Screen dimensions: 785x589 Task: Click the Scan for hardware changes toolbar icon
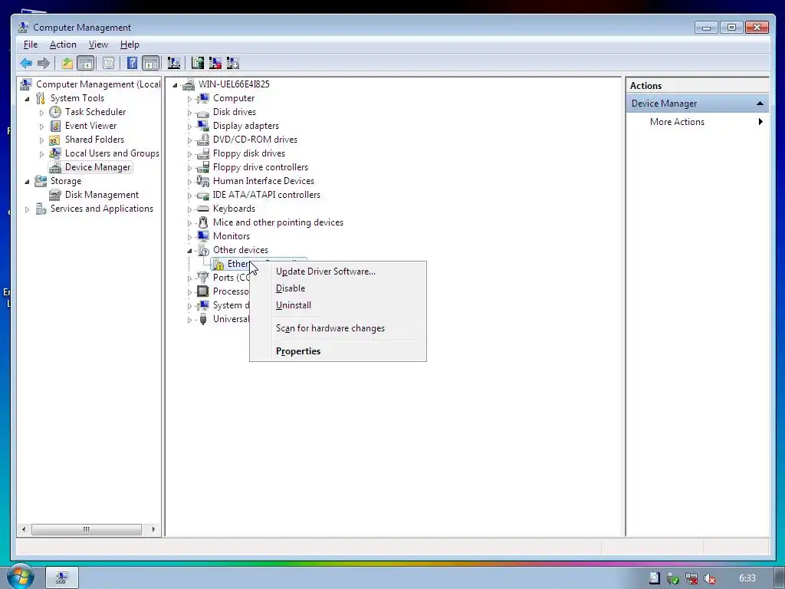(x=174, y=63)
